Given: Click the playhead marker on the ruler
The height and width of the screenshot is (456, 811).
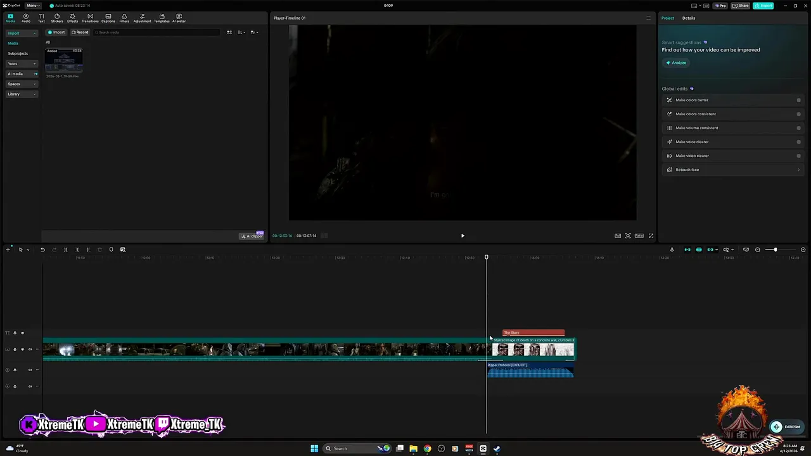Looking at the screenshot, I should click(487, 257).
